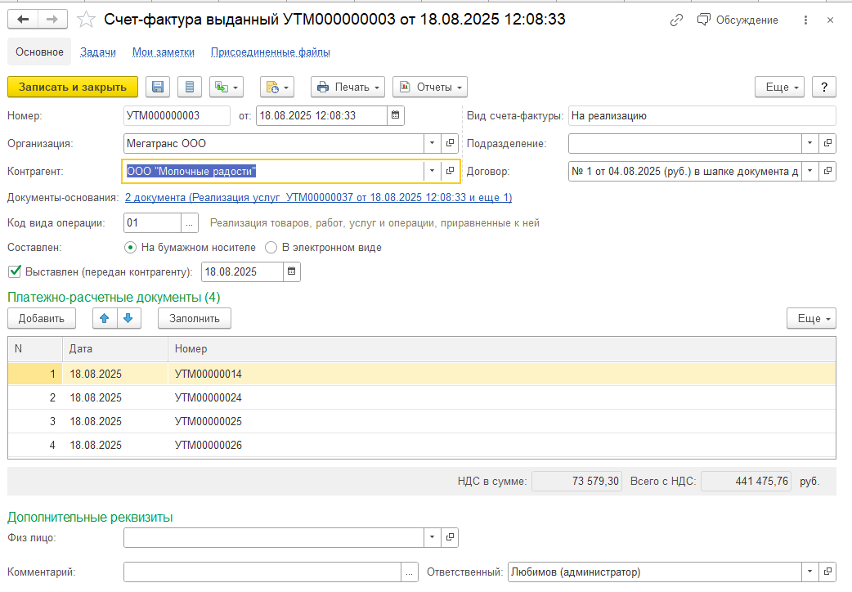
Task: Toggle the Выставлен (передан контрагенту) checkbox
Action: point(14,271)
